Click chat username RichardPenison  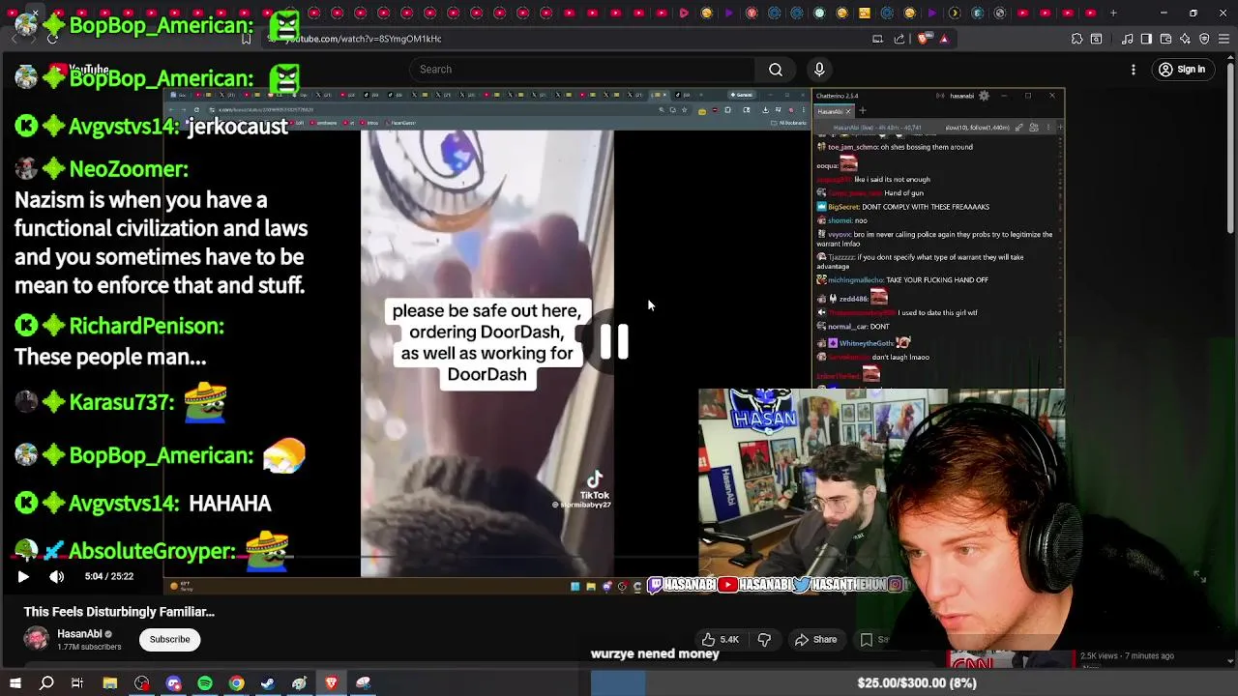[146, 326]
